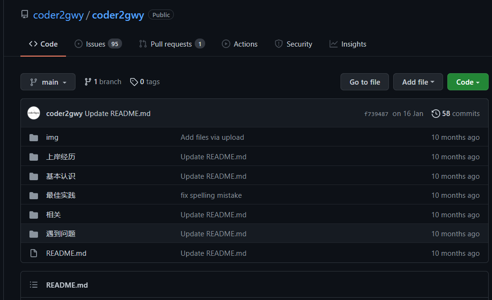Screen dimensions: 492x300
Task: Open the fix spelling mistake commit message
Action: tap(211, 195)
